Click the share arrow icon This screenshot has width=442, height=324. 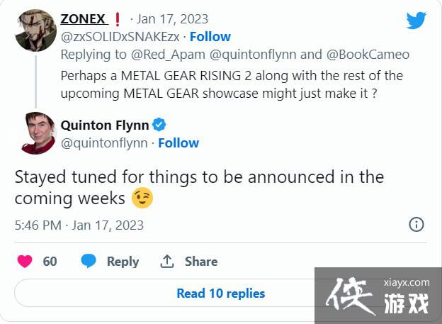[x=168, y=262]
